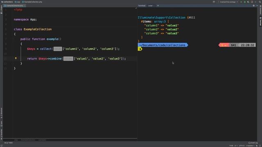Click ExampleCollection.php in the navigation breadcrumb

click(32, 2)
